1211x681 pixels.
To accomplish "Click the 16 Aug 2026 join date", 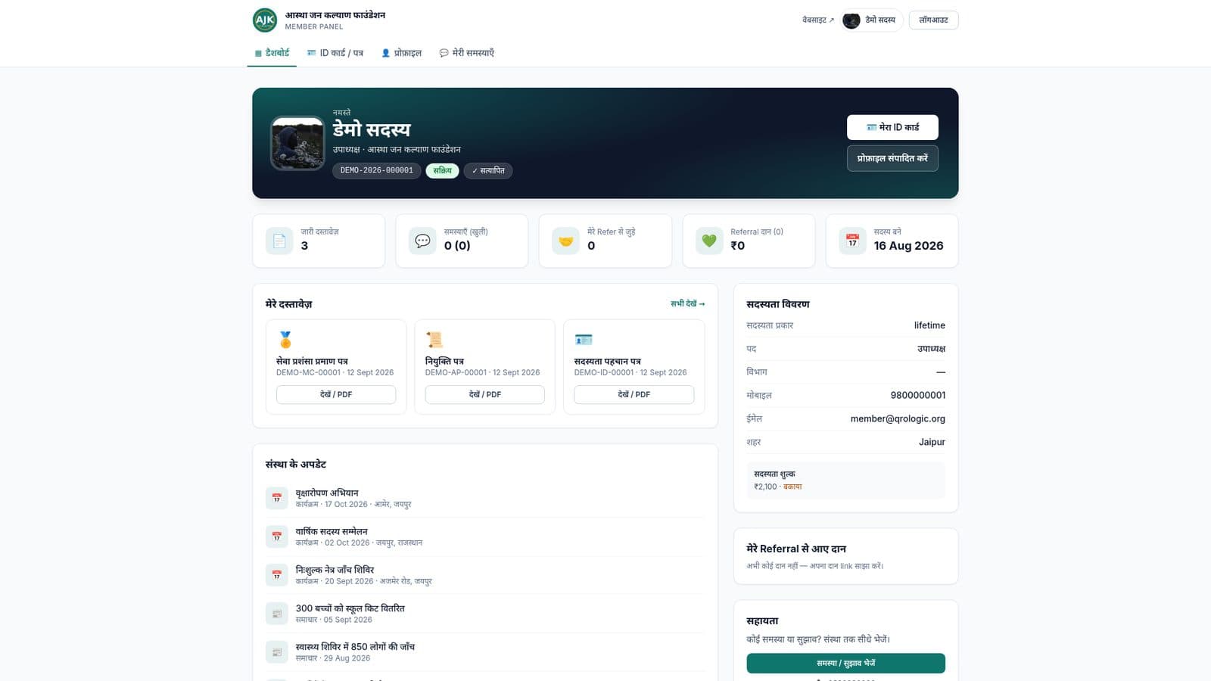I will [908, 246].
